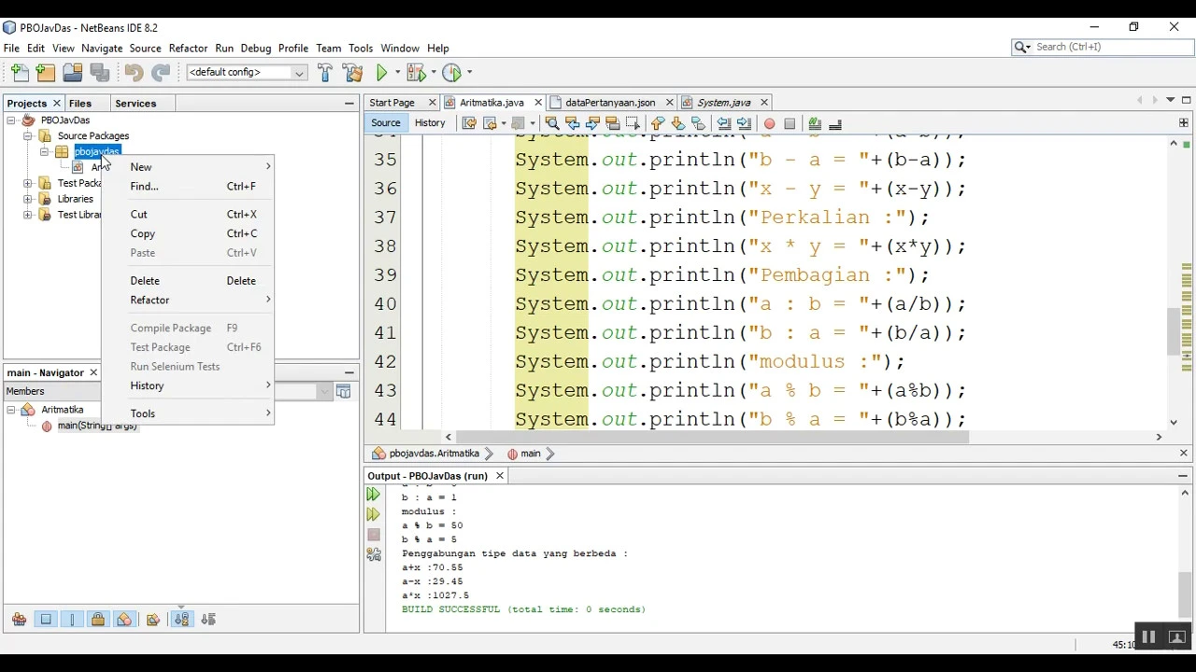
Task: Click pbojavdas.Aritmatika breadcrumb below the editor
Action: coord(434,454)
